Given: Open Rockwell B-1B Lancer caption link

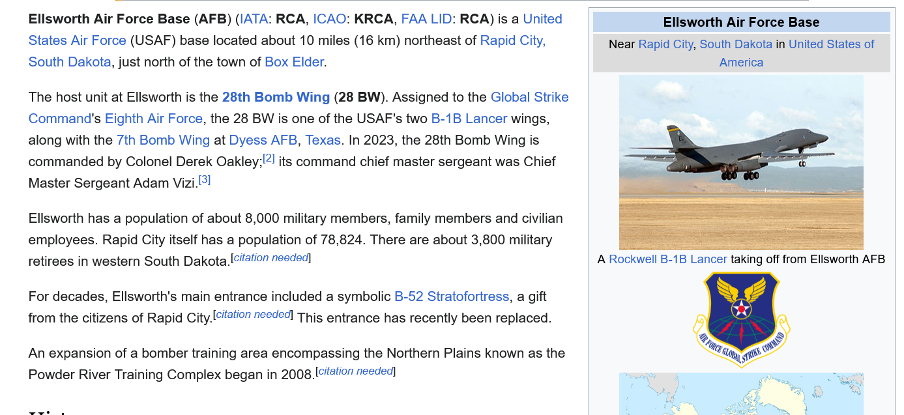Looking at the screenshot, I should pos(668,259).
